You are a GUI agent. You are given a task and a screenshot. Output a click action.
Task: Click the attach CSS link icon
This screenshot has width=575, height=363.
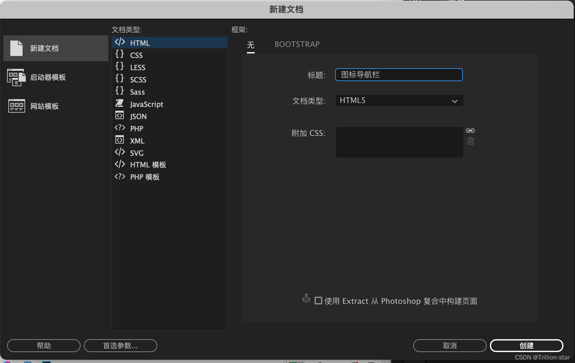coord(470,131)
